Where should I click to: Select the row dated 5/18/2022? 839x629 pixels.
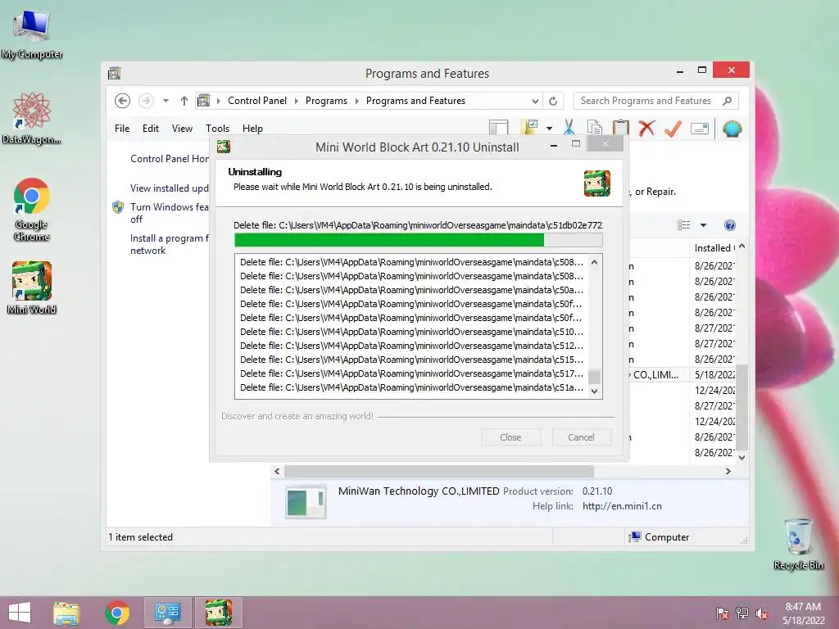(x=683, y=374)
